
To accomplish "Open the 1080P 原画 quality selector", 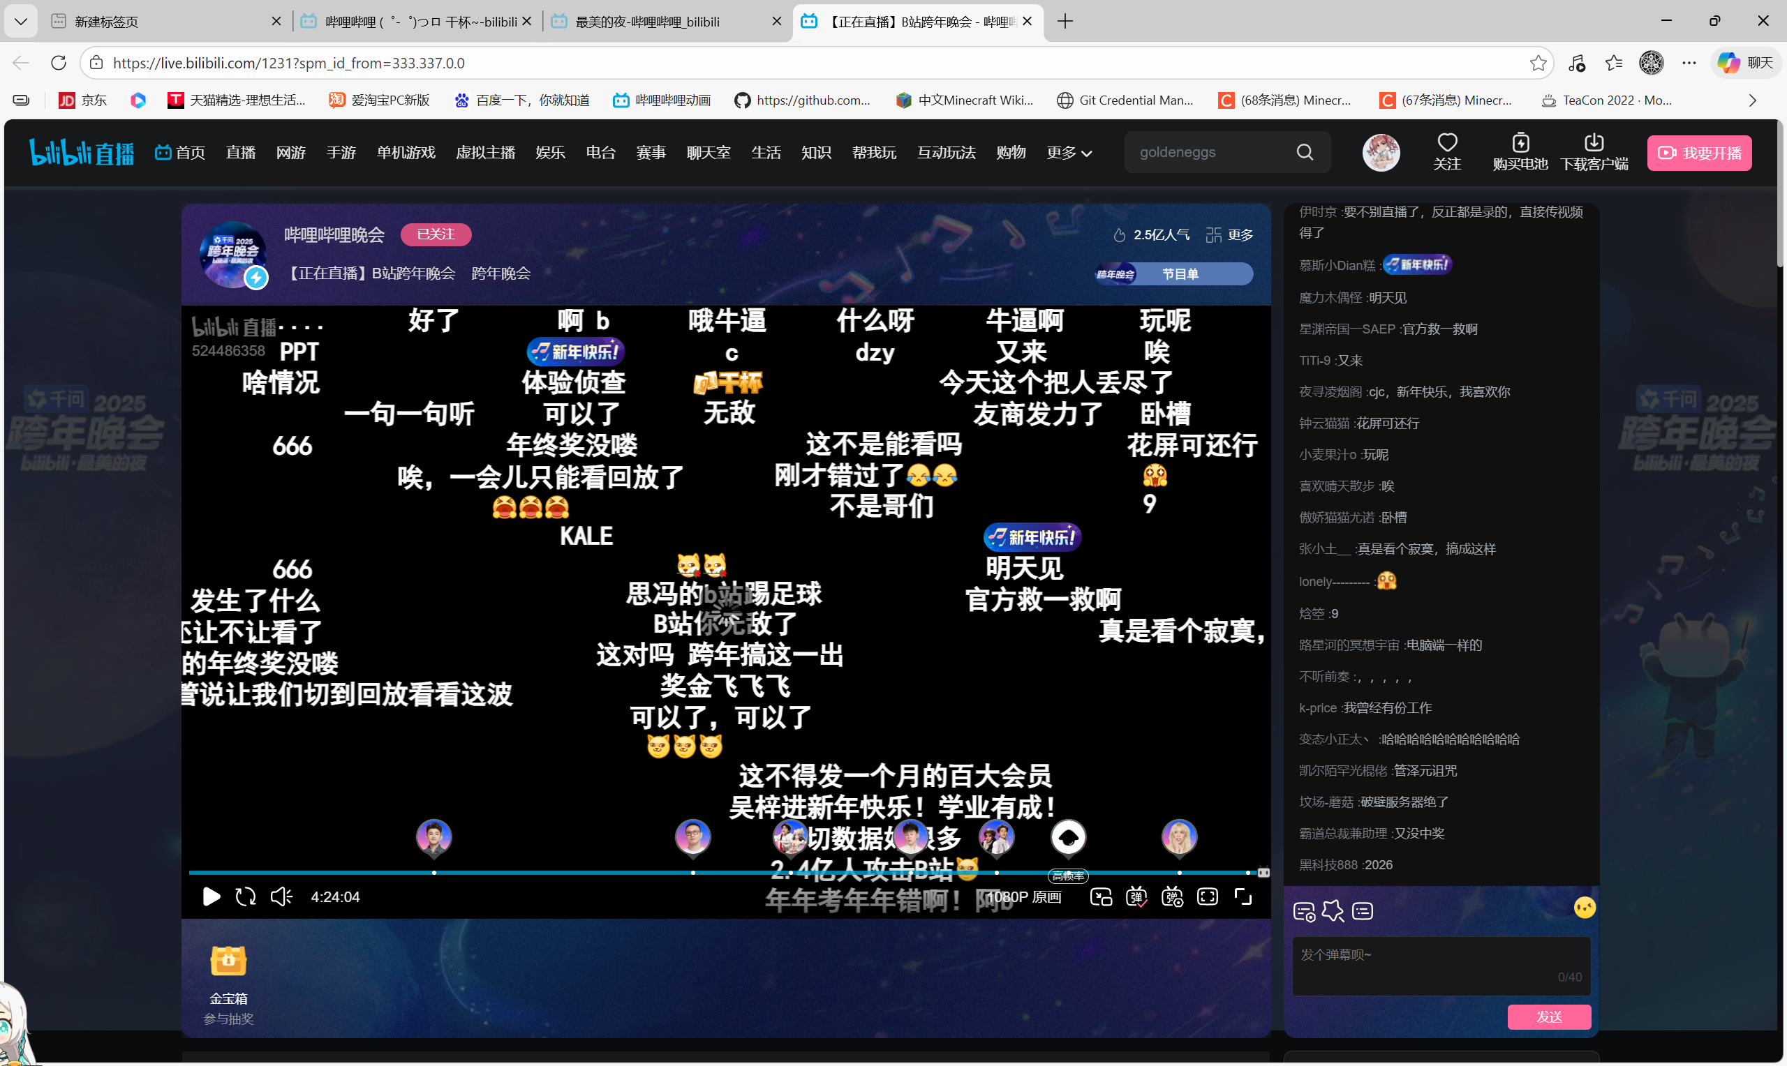I will (1024, 896).
